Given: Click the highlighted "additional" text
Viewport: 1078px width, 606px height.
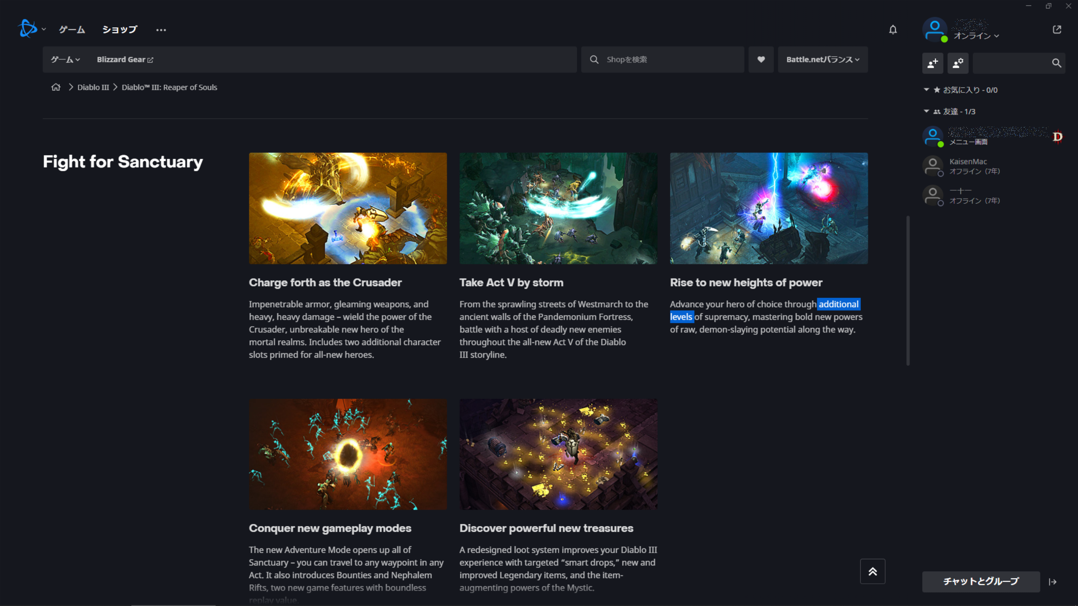Looking at the screenshot, I should [838, 304].
